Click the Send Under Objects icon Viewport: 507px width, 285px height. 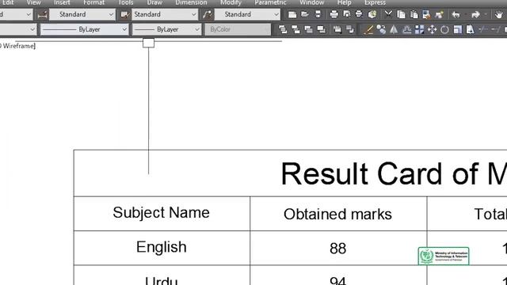pyautogui.click(x=321, y=30)
